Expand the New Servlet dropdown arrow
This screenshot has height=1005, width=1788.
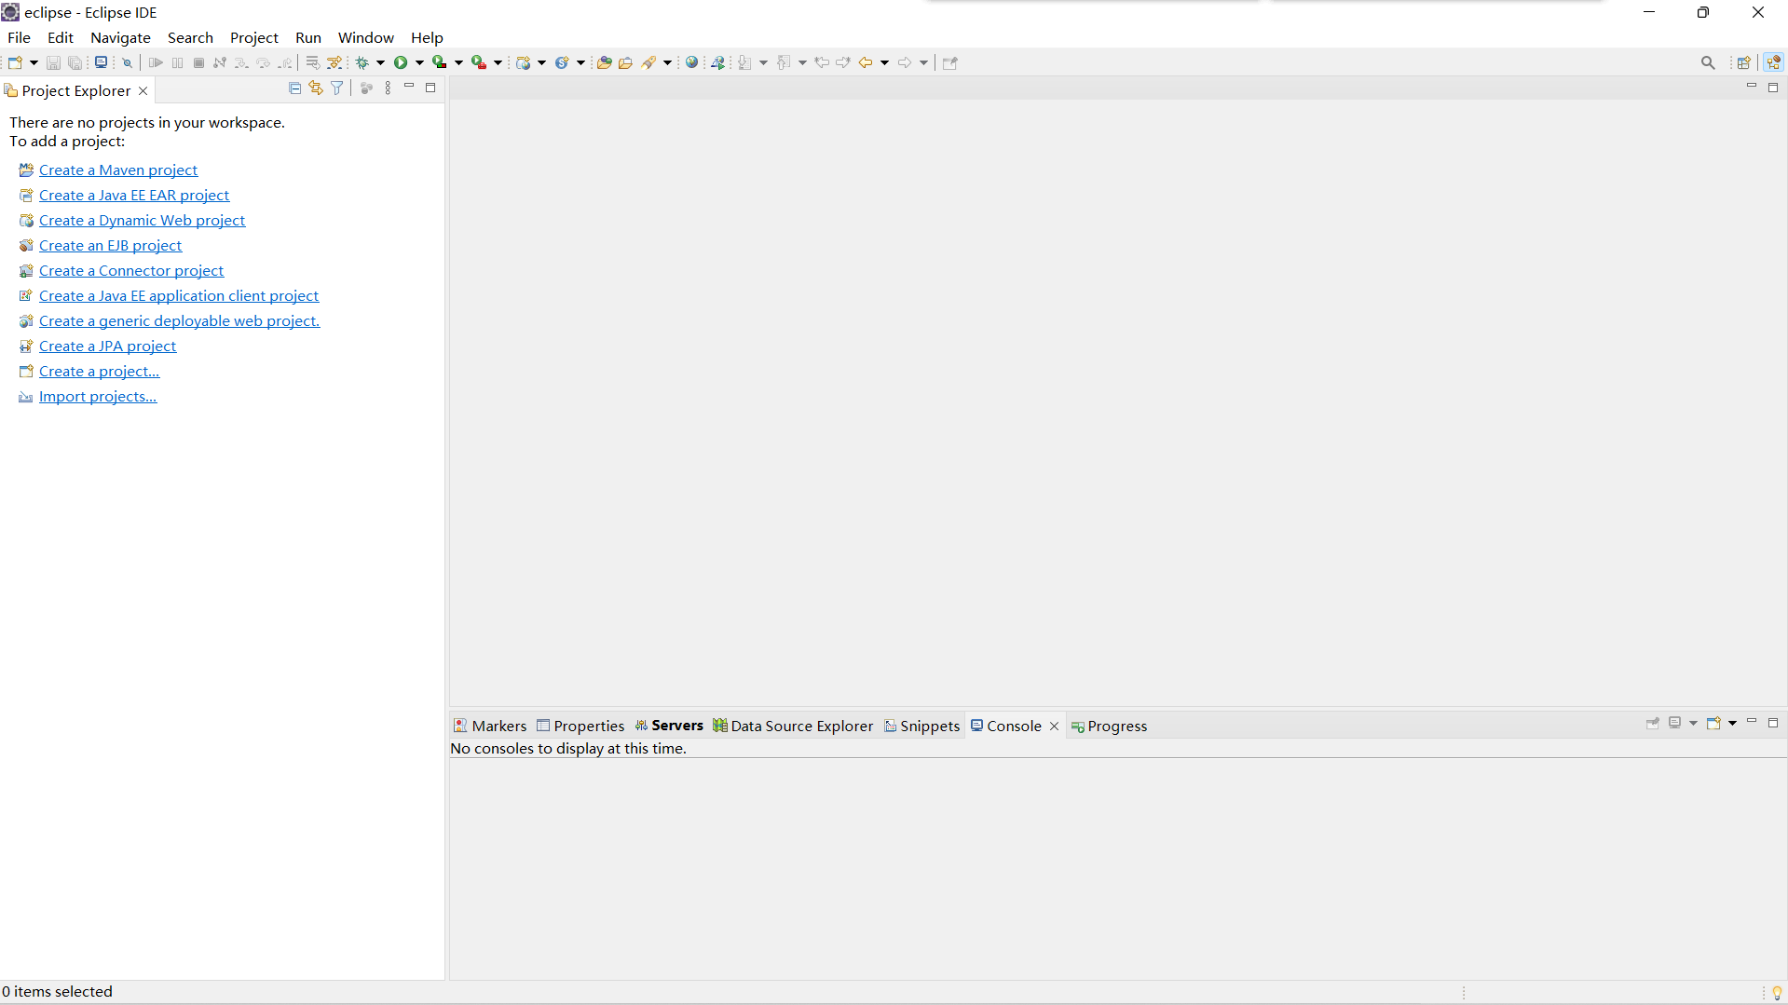(x=580, y=62)
